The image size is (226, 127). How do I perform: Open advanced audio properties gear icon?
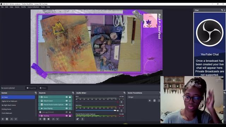point(78,119)
